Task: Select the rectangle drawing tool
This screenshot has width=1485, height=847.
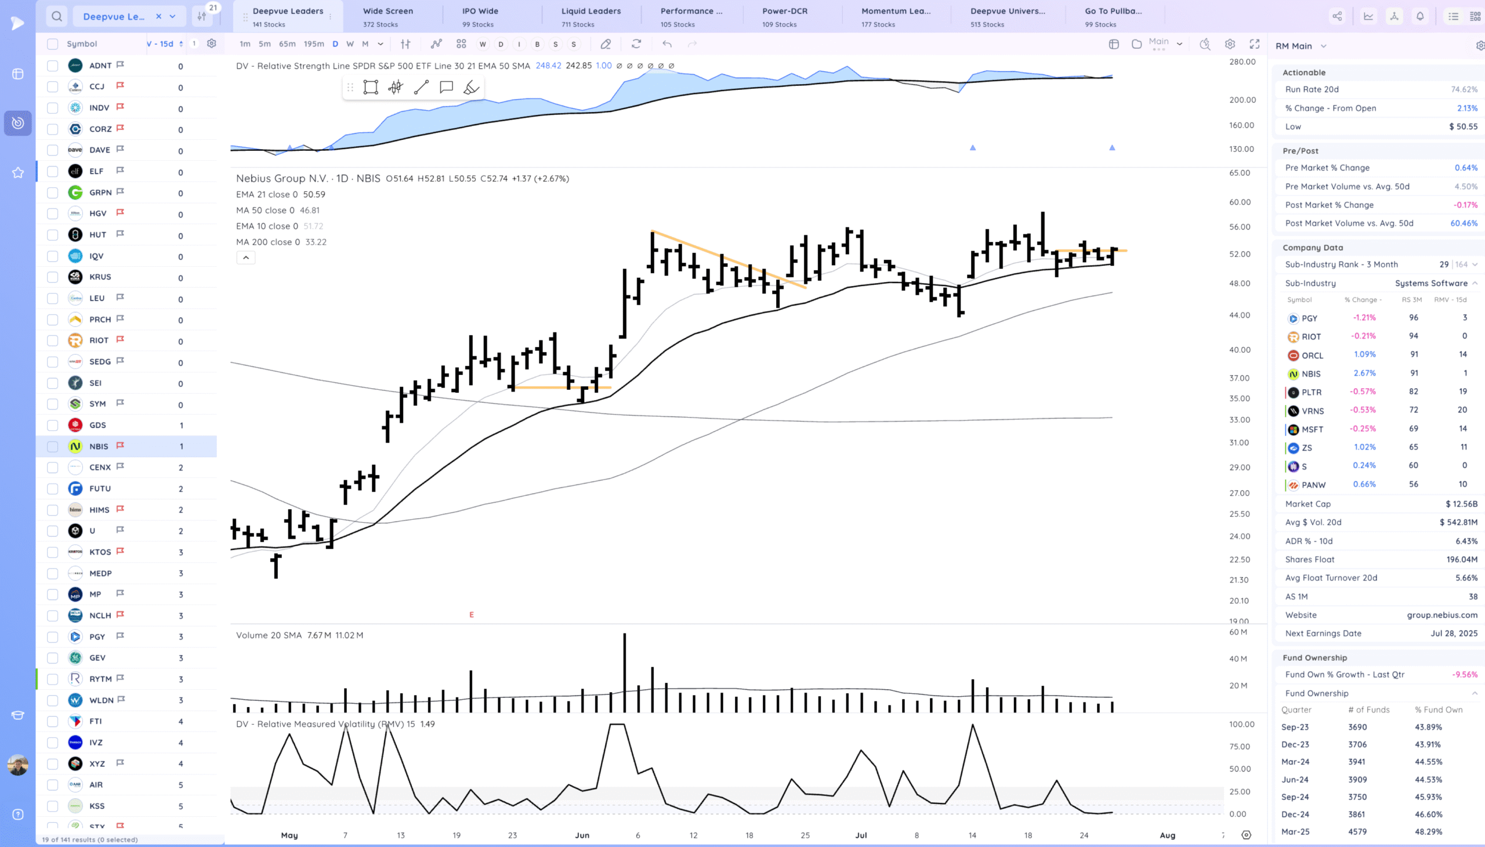Action: coord(371,87)
